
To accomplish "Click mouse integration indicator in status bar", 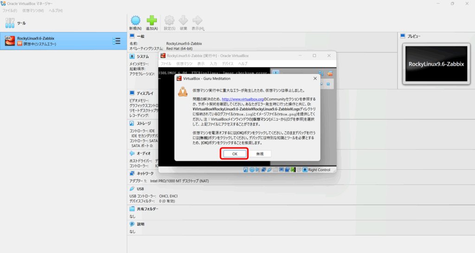I will click(x=299, y=170).
